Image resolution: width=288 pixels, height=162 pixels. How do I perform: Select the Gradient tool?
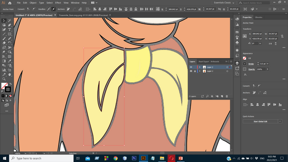(4, 61)
